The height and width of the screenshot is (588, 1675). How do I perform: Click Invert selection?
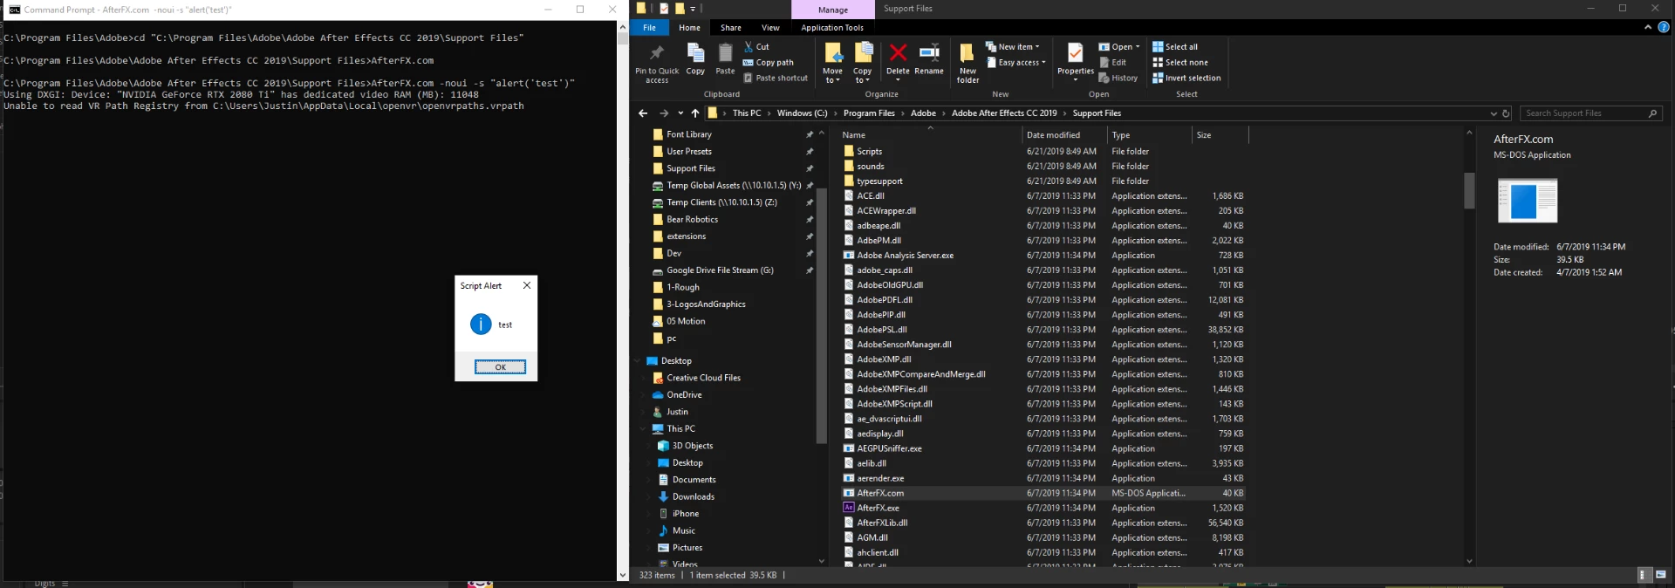1186,79
